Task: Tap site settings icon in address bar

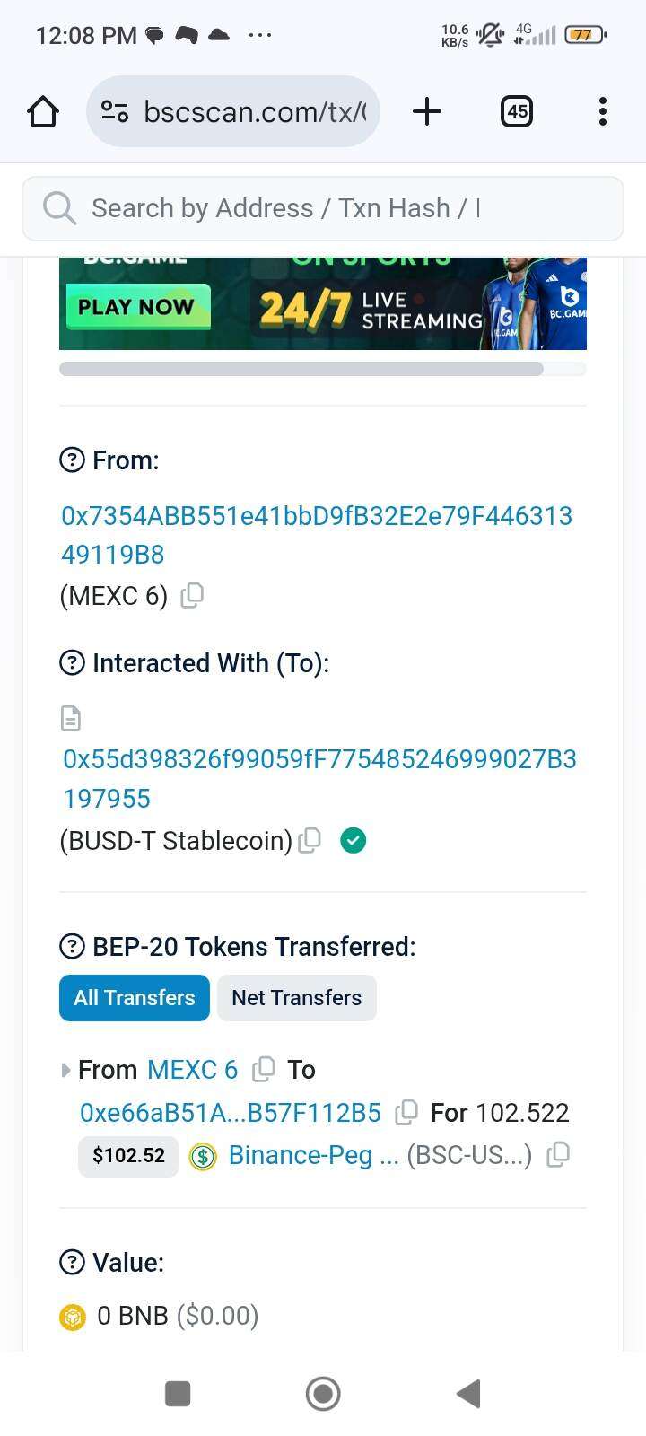Action: click(115, 111)
